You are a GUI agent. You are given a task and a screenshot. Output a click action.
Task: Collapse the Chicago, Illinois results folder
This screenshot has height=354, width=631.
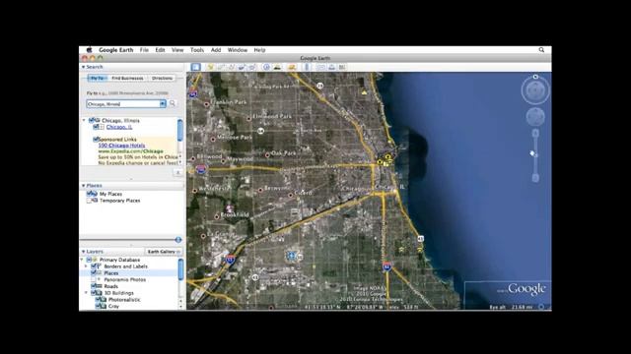(x=84, y=120)
